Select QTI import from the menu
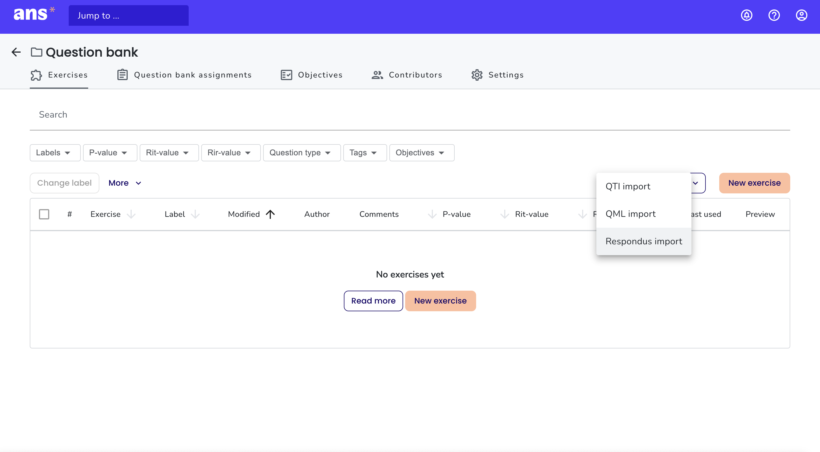 644,187
